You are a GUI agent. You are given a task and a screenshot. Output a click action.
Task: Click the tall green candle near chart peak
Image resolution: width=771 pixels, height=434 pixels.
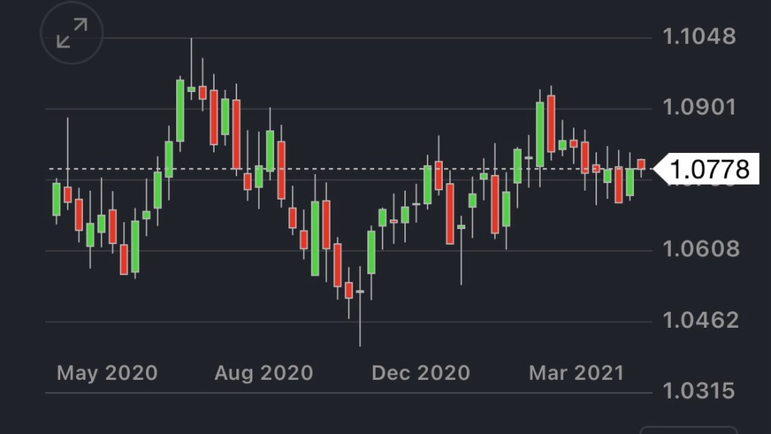pos(180,110)
